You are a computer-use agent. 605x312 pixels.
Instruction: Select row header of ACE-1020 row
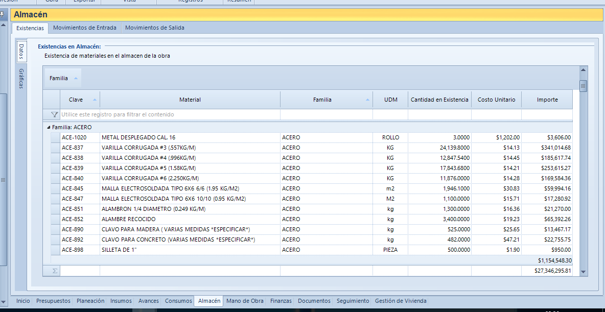(56, 137)
